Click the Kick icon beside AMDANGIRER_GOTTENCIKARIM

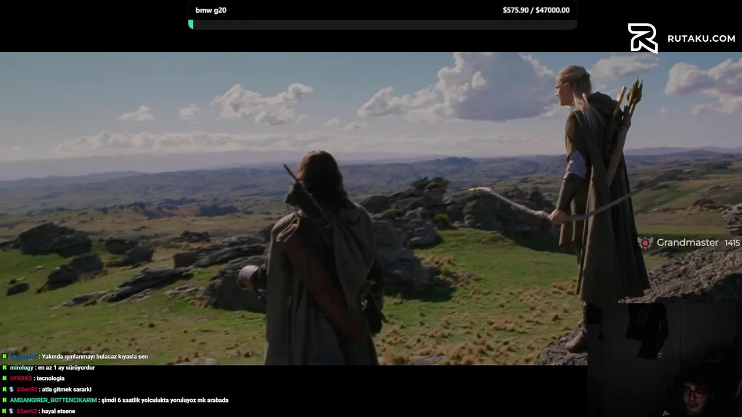coord(5,400)
